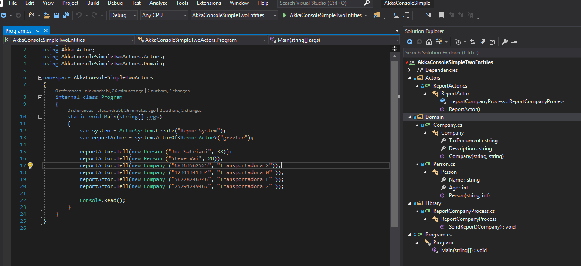Click the '2 authors, 2 changes' CodeLens link above Main
The height and width of the screenshot is (266, 581).
(x=180, y=111)
